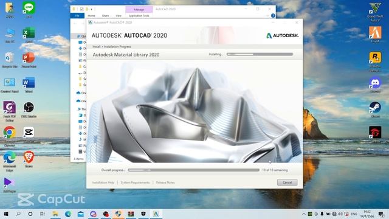Switch to Home tab in File Explorer
Viewport: 389px width, 219px height.
[x=91, y=16]
